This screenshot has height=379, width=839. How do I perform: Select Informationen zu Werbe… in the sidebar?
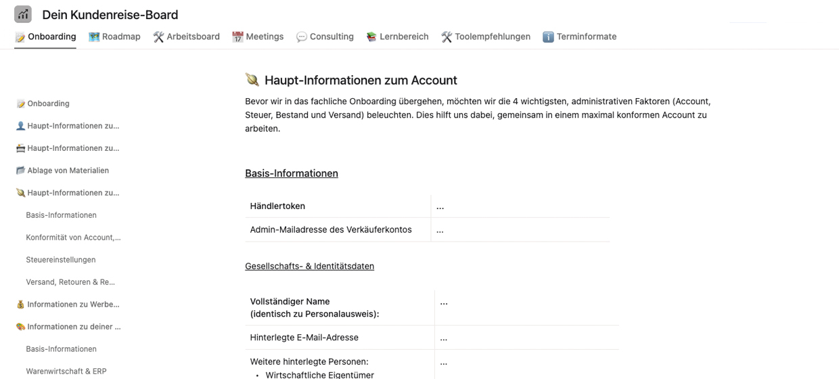[72, 305]
